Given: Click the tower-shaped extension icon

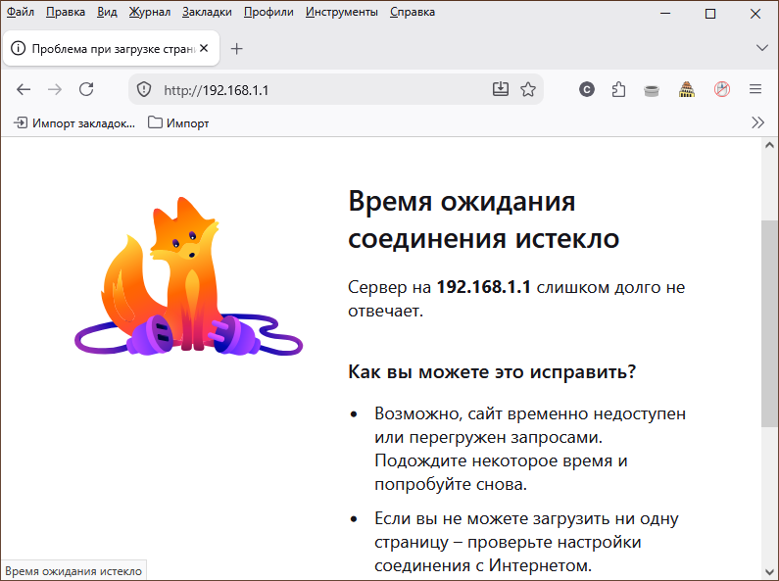Looking at the screenshot, I should point(687,89).
